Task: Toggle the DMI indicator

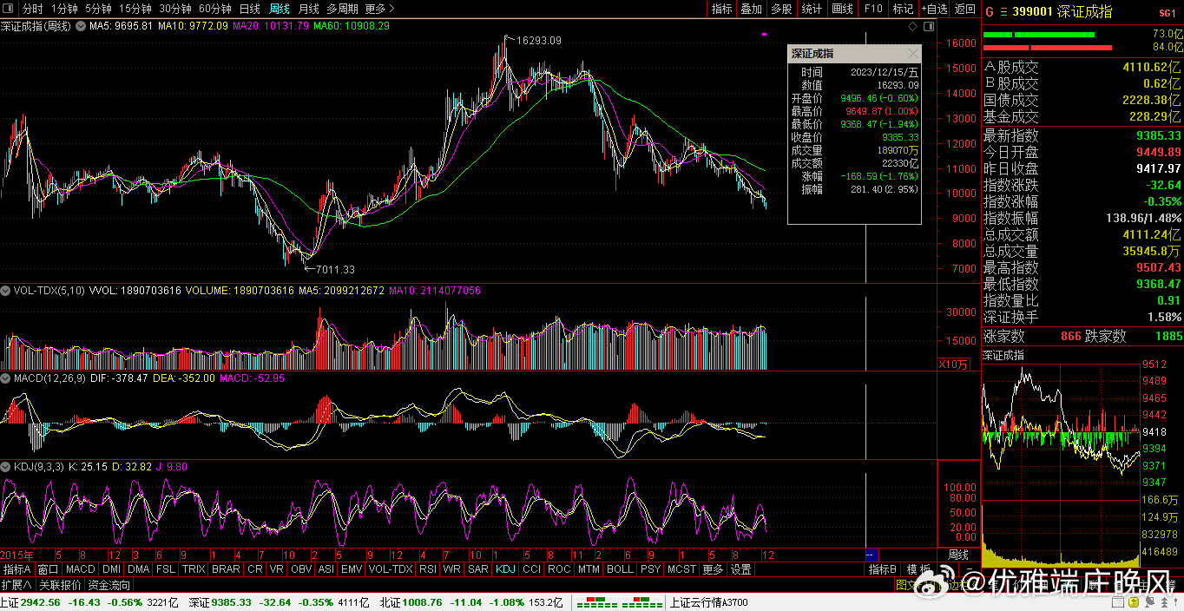Action: (111, 569)
